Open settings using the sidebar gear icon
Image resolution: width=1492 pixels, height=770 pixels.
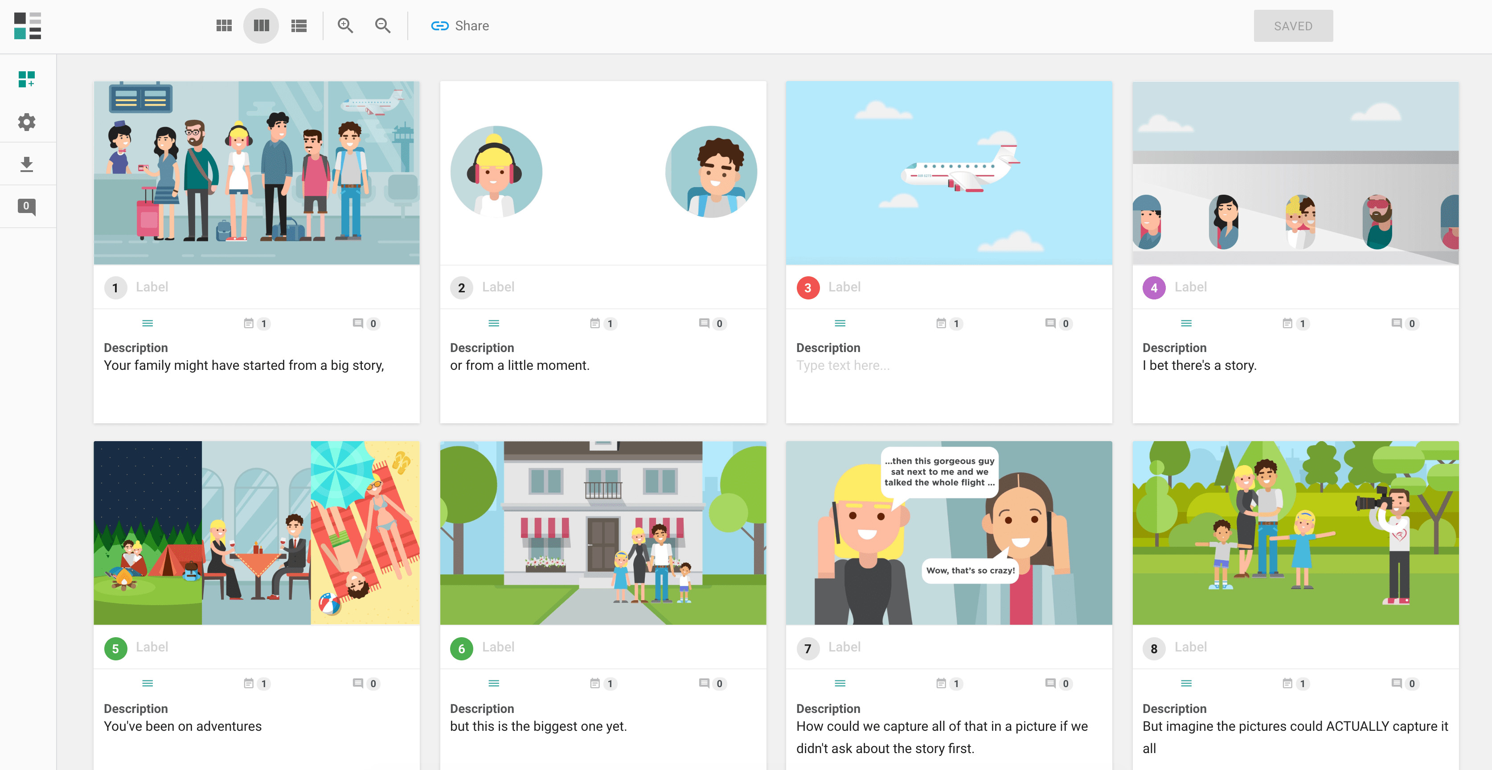coord(27,122)
